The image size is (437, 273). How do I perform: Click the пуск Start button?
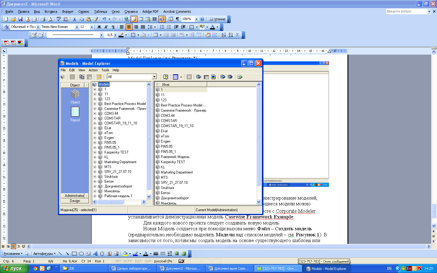tap(14, 268)
